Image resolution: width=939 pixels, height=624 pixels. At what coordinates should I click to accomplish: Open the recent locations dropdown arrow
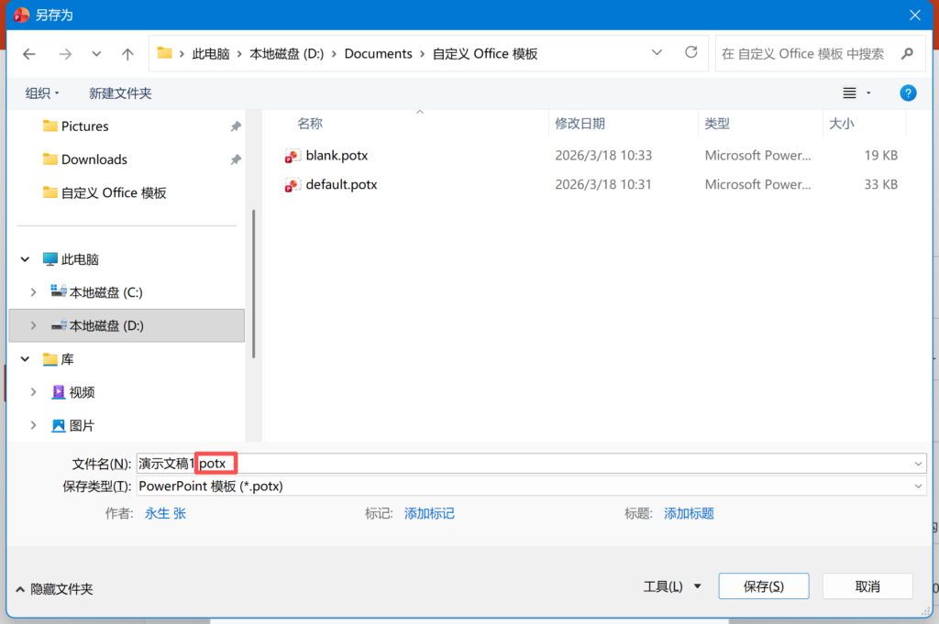(x=97, y=54)
